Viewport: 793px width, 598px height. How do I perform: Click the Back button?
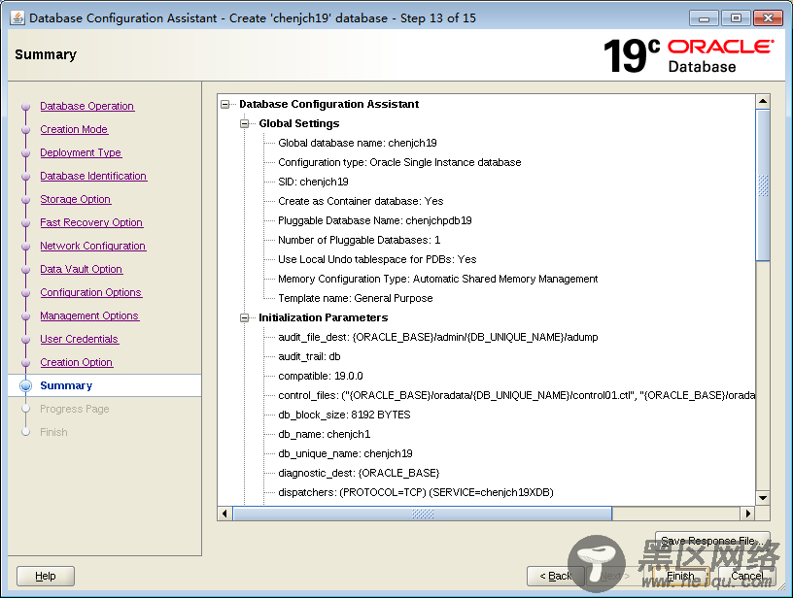(555, 576)
